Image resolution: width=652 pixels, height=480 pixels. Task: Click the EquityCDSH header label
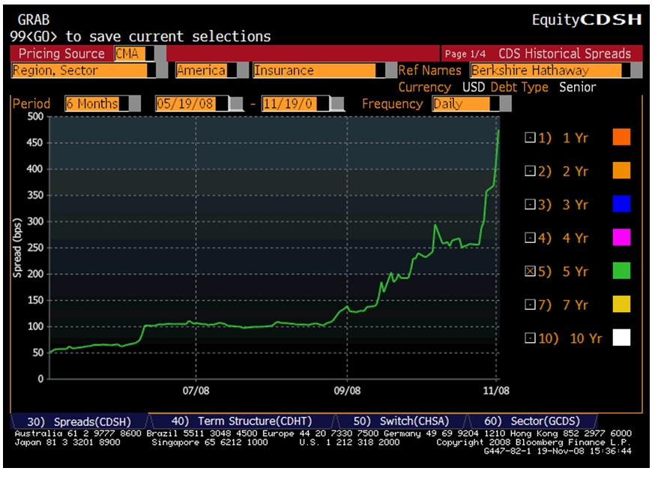point(587,19)
